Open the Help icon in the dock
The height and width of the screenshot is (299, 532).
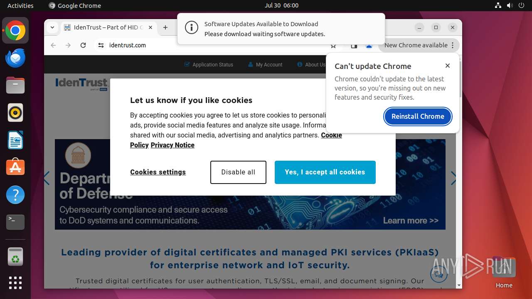pyautogui.click(x=15, y=195)
